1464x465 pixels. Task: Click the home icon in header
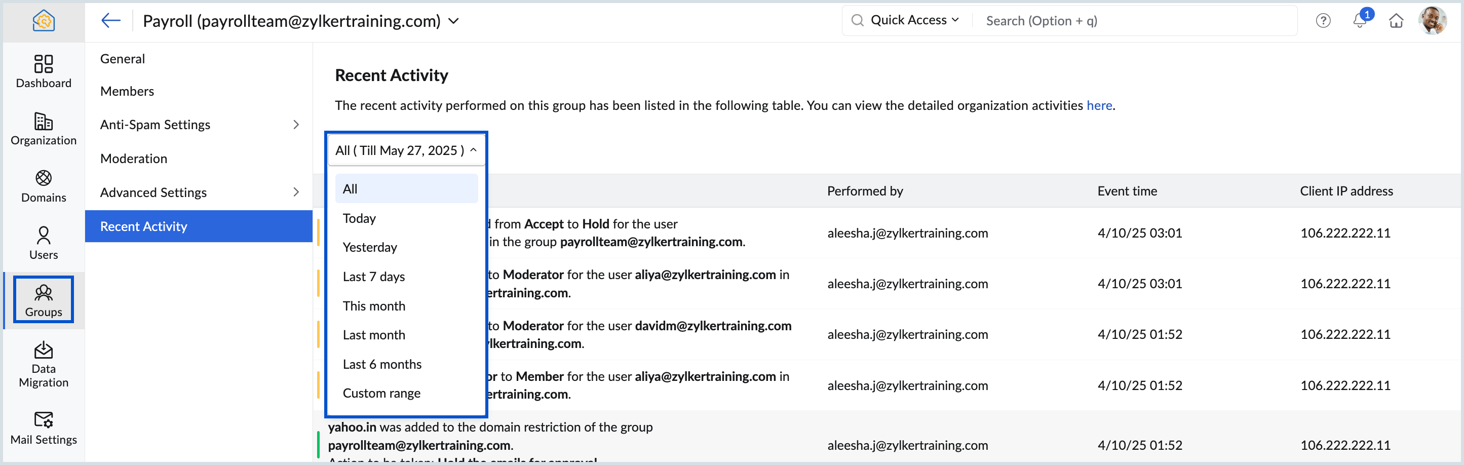pos(1396,21)
